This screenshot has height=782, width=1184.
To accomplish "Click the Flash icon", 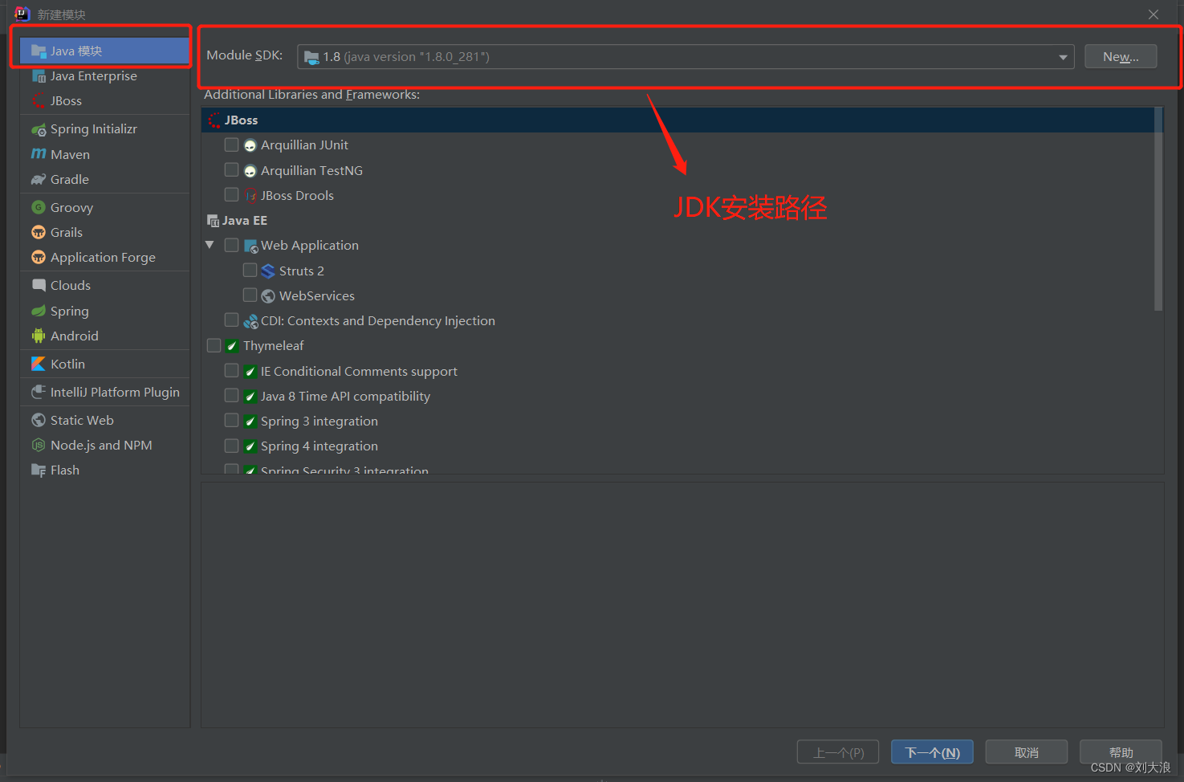I will point(39,470).
